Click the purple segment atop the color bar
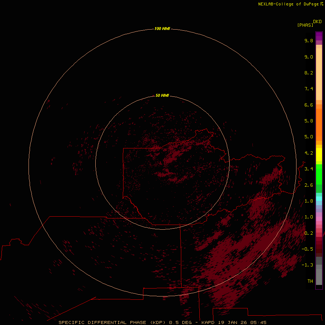Screen dimensions: 325x325 pyautogui.click(x=319, y=36)
